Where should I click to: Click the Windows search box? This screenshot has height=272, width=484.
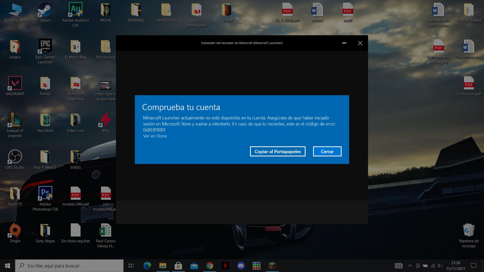(69, 266)
